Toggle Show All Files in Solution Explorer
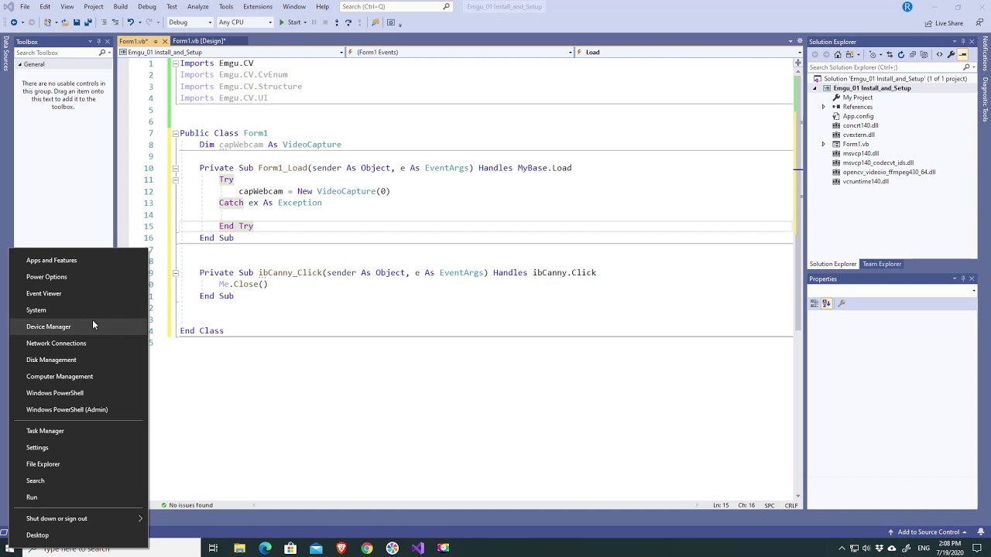The width and height of the screenshot is (991, 557). coord(924,55)
